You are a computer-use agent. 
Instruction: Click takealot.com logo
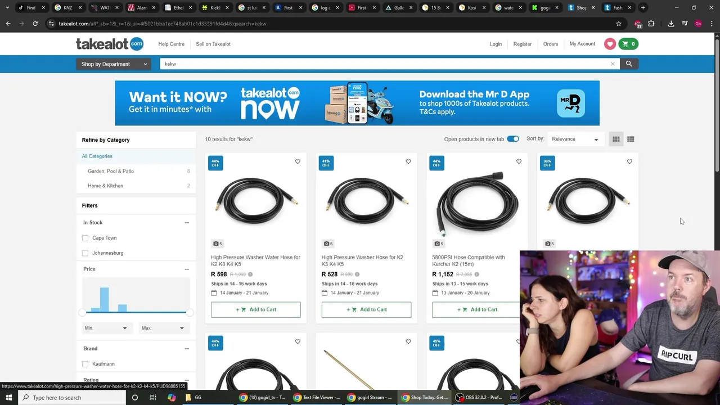pyautogui.click(x=110, y=44)
